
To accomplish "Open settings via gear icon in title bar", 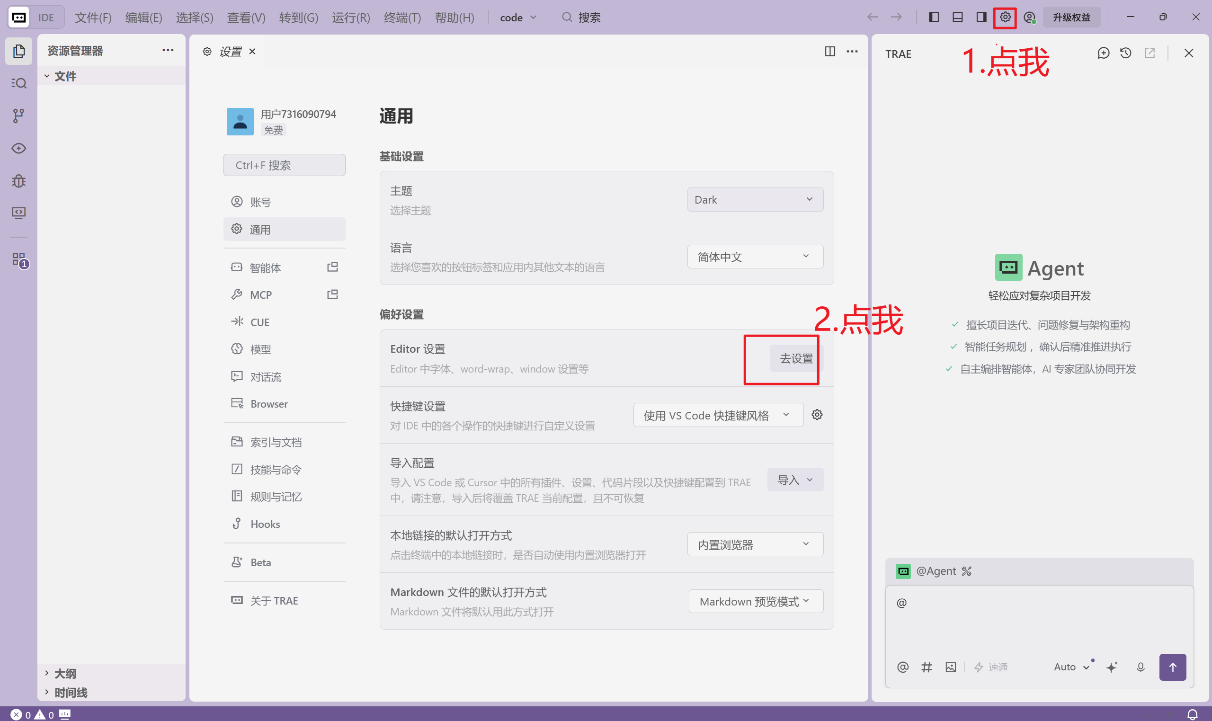I will (x=1005, y=18).
